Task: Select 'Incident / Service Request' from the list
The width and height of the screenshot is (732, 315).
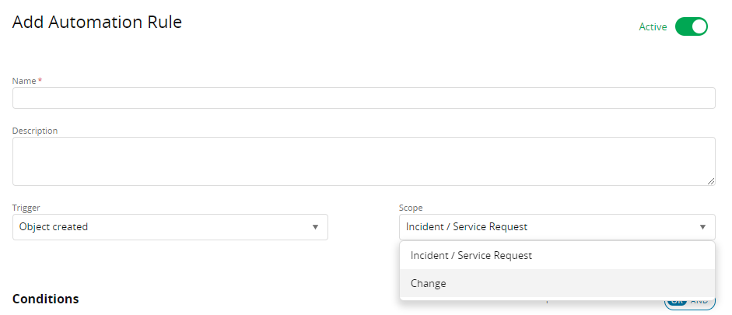Action: pos(471,255)
